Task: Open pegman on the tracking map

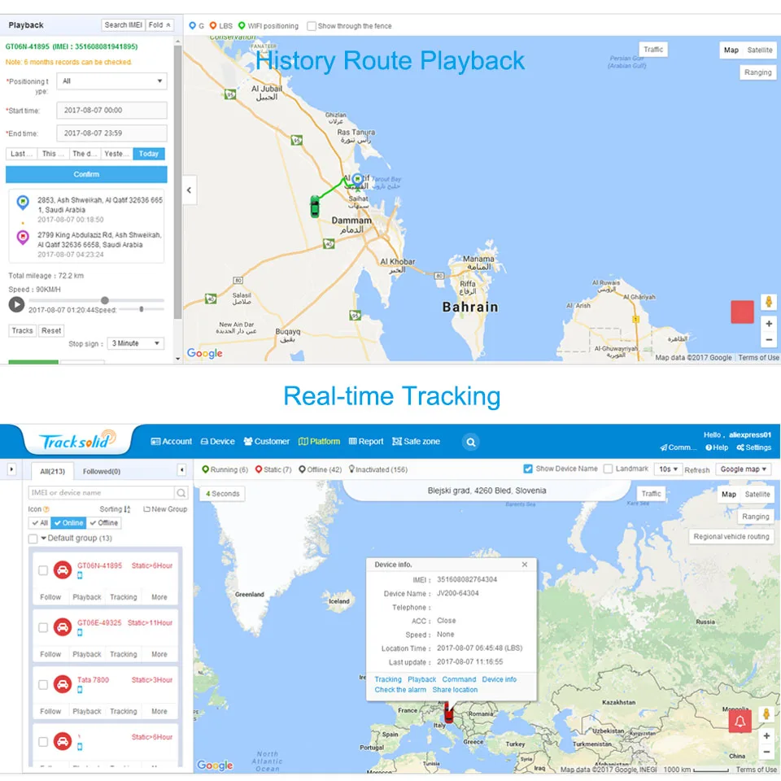Action: point(766,714)
